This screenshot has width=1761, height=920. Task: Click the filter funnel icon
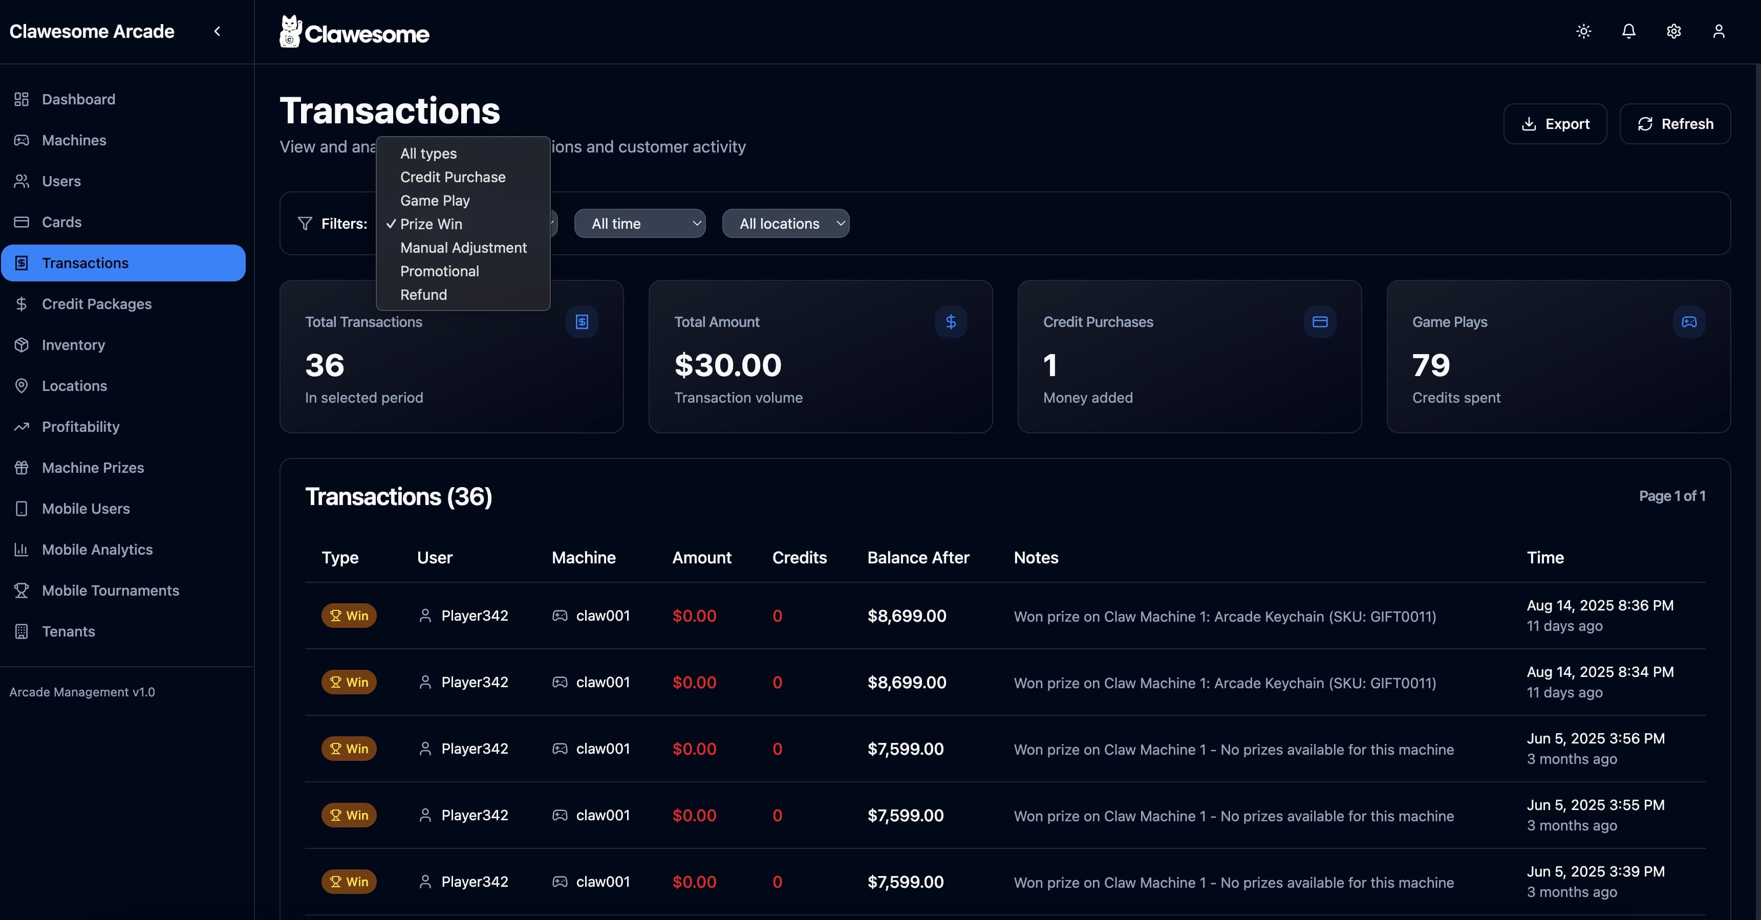[305, 224]
